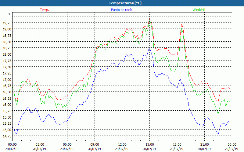
Task: Click the 18,50 y-axis value
Action: [7, 42]
